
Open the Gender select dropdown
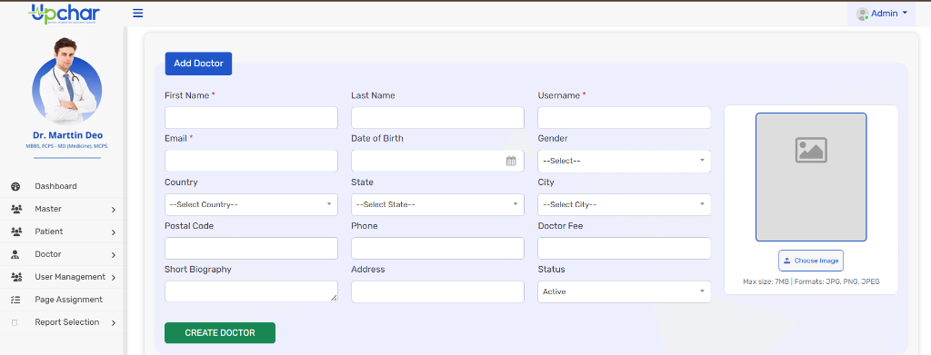624,161
